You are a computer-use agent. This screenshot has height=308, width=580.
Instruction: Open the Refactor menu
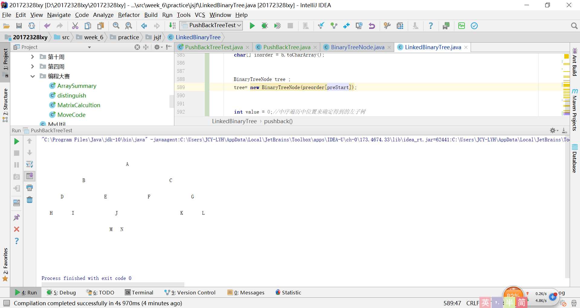click(x=129, y=15)
